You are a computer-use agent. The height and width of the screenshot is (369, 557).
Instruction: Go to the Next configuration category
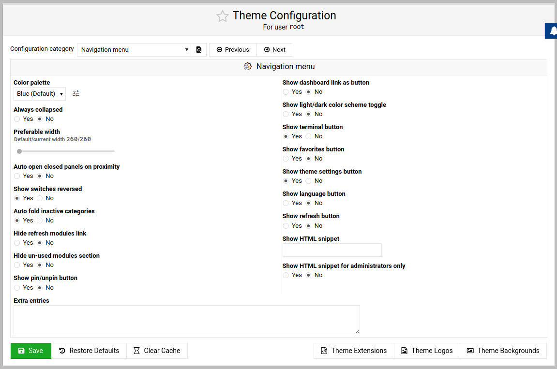coord(274,50)
